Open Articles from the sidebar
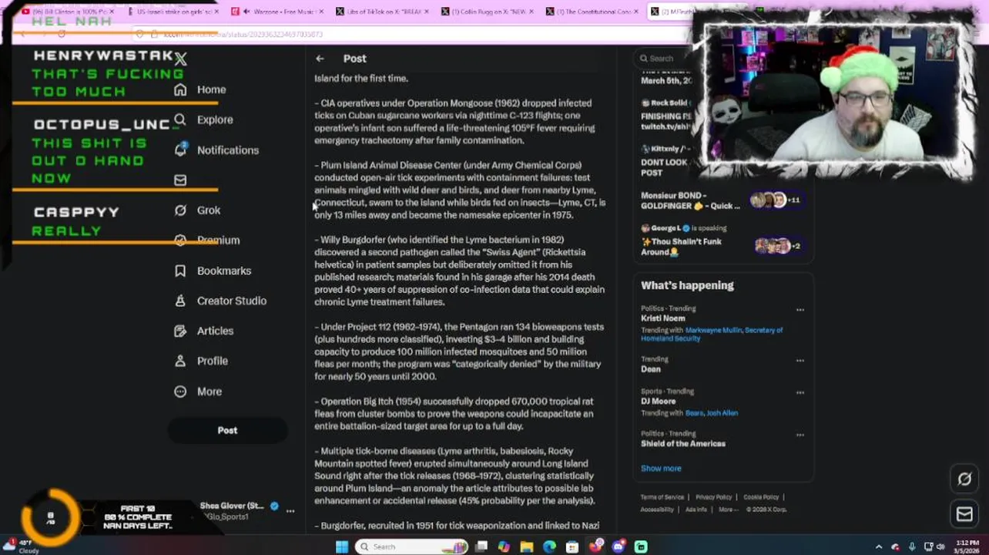This screenshot has height=555, width=989. [x=204, y=331]
